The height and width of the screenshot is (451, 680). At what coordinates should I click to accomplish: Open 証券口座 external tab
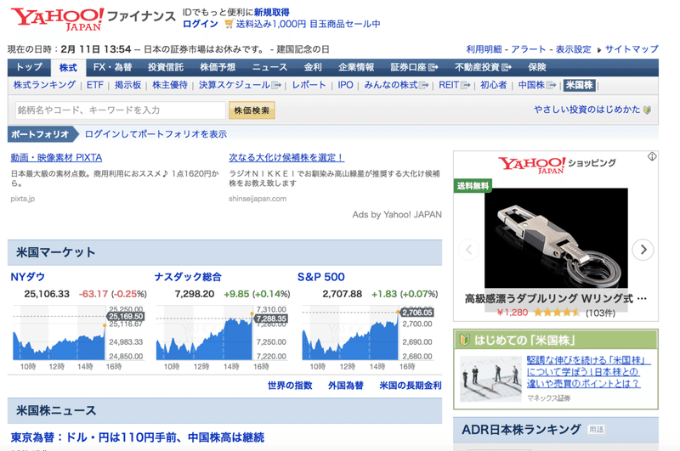pos(414,67)
